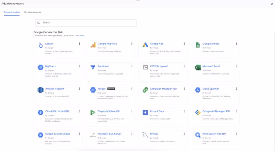
Task: Open the BigQuery connector title
Action: coord(51,66)
